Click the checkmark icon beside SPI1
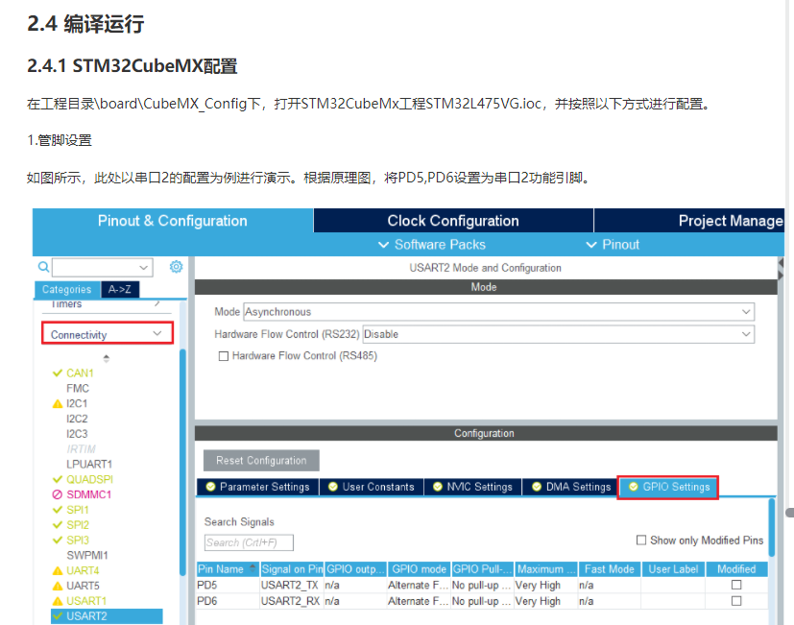The image size is (794, 625). (x=58, y=510)
